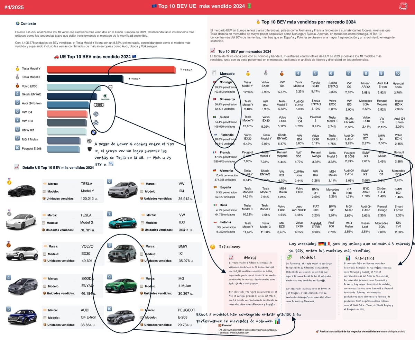Image resolution: width=415 pixels, height=340 pixels.
Task: Click the VW logo next to the VW ID4 bar
Action: [x=96, y=114]
